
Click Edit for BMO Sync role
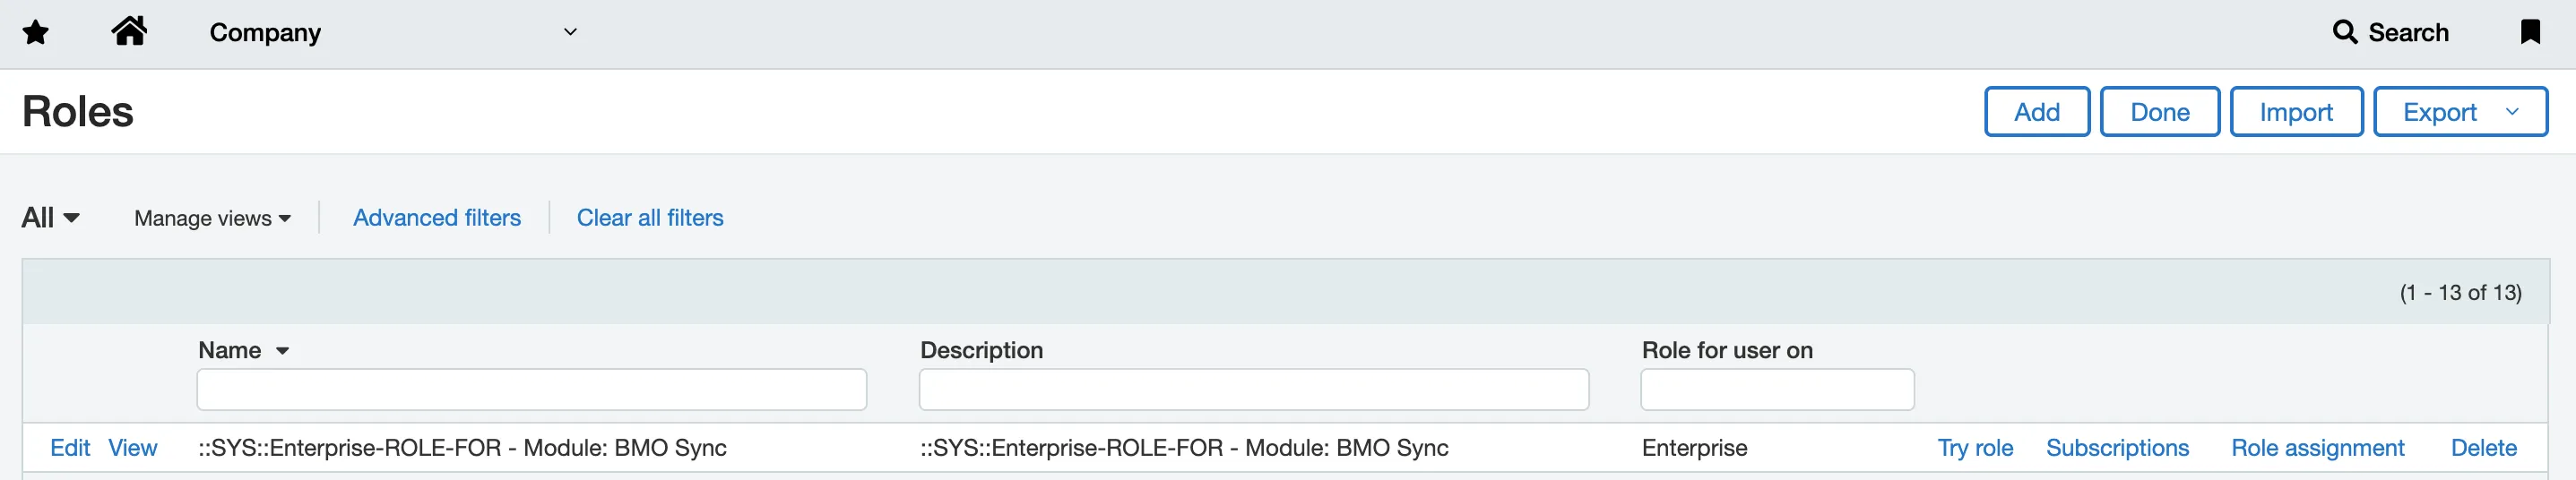point(70,448)
